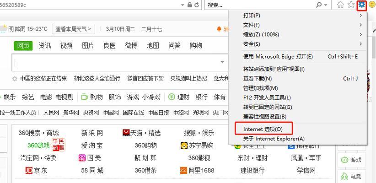The image size is (376, 183).
Task: Expand the 打印(P) submenu
Action: point(360,16)
